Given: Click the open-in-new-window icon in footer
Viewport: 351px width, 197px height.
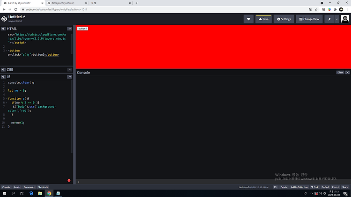Looking at the screenshot, I should tap(275, 187).
